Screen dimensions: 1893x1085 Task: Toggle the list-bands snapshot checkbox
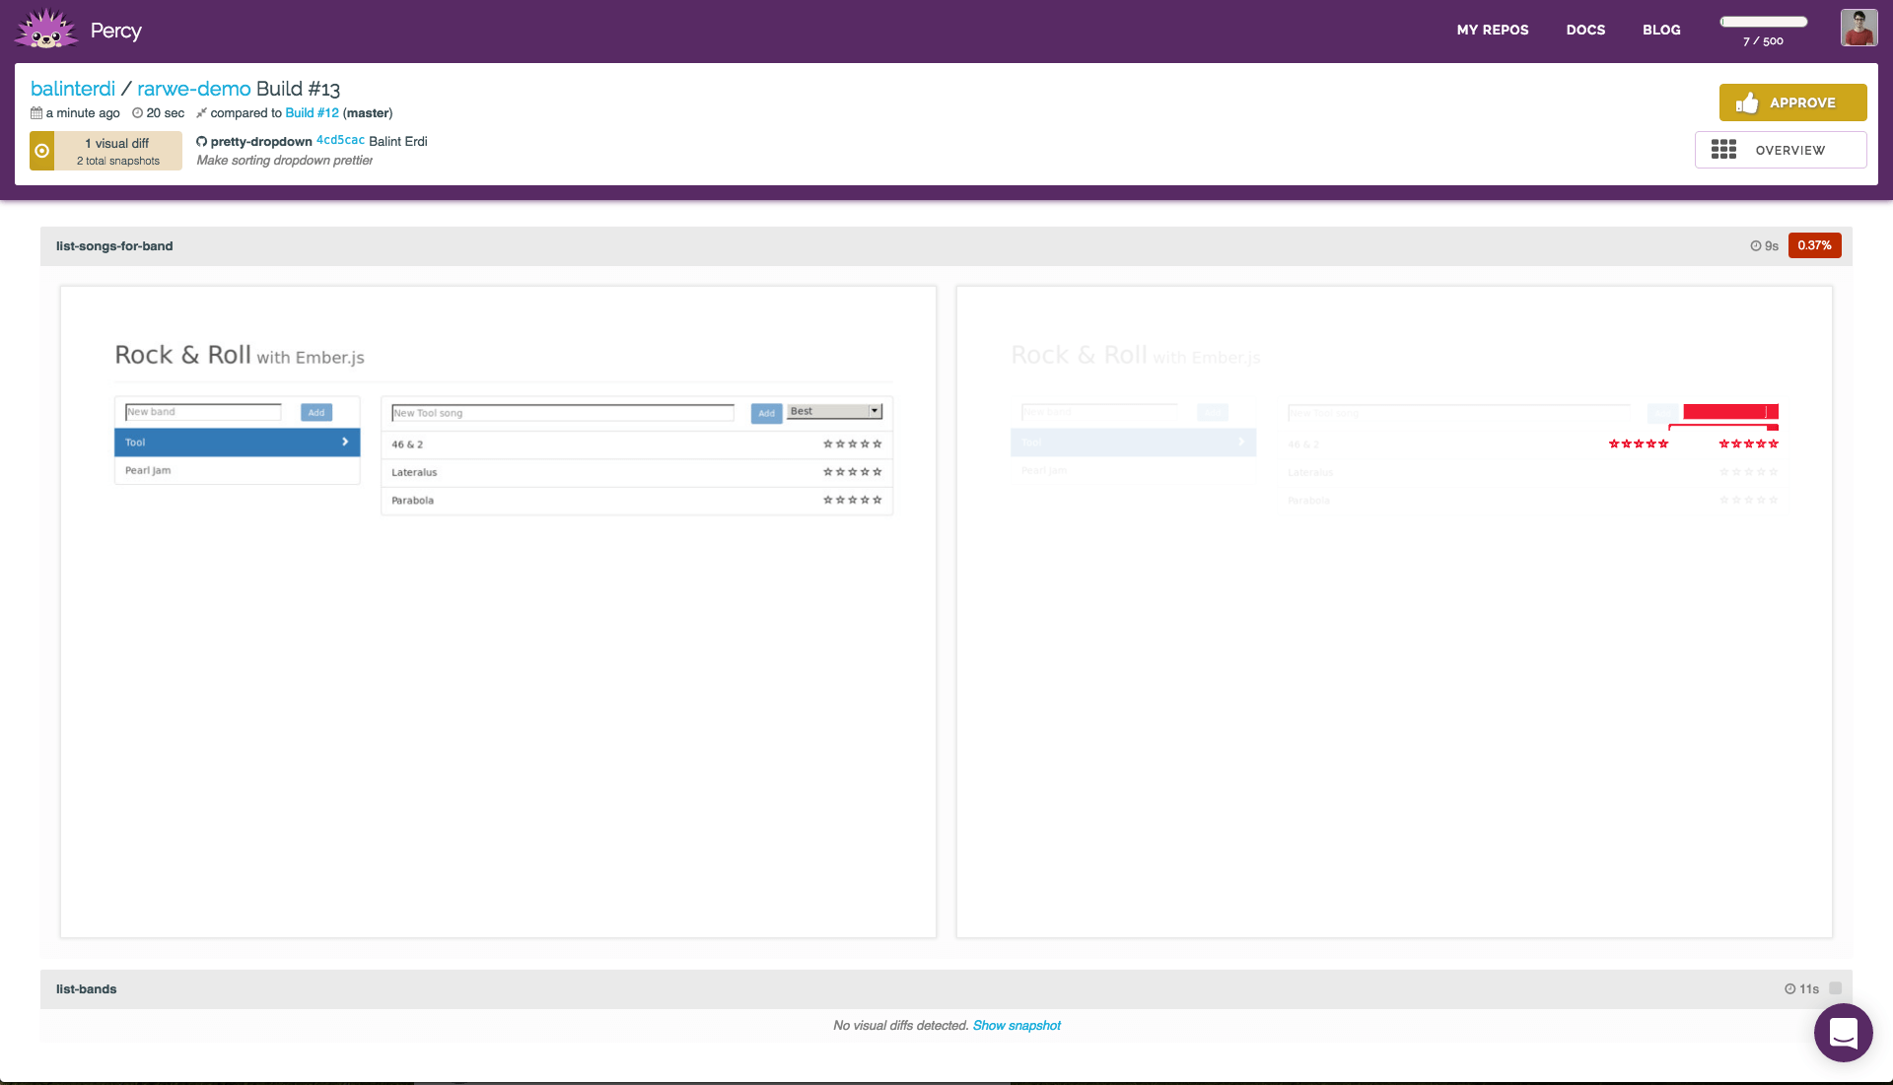[x=1835, y=988]
